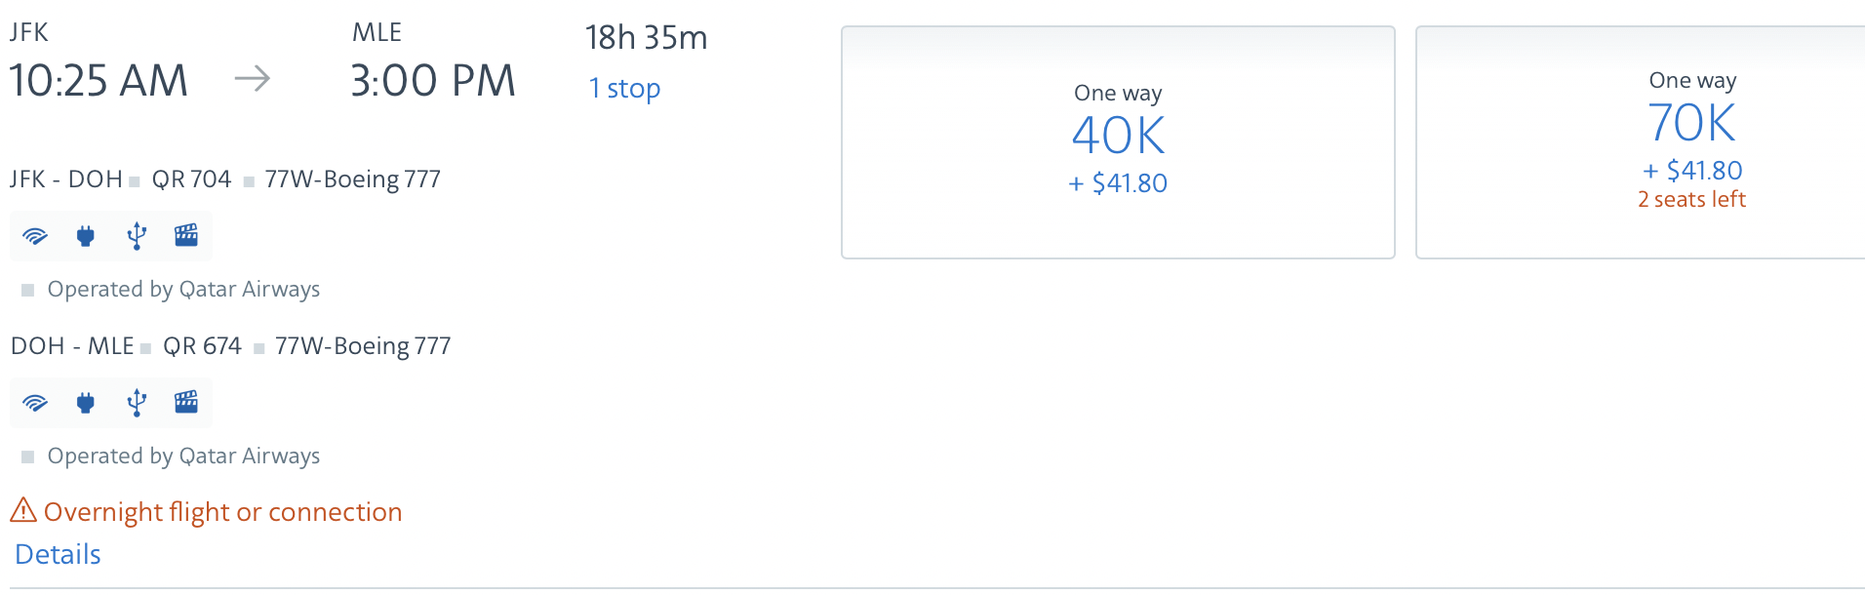Click the JFK - DOH segment label

[x=66, y=179]
